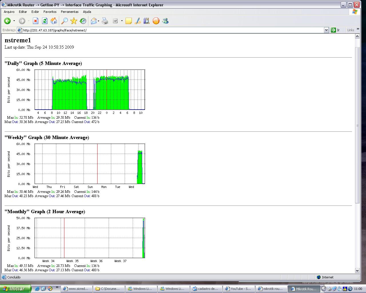Expand the Links toolbar chevron
This screenshot has height=293, width=366.
[x=358, y=29]
